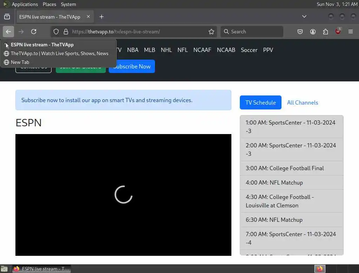
Task: Open the PPV navigation link
Action: point(268,50)
